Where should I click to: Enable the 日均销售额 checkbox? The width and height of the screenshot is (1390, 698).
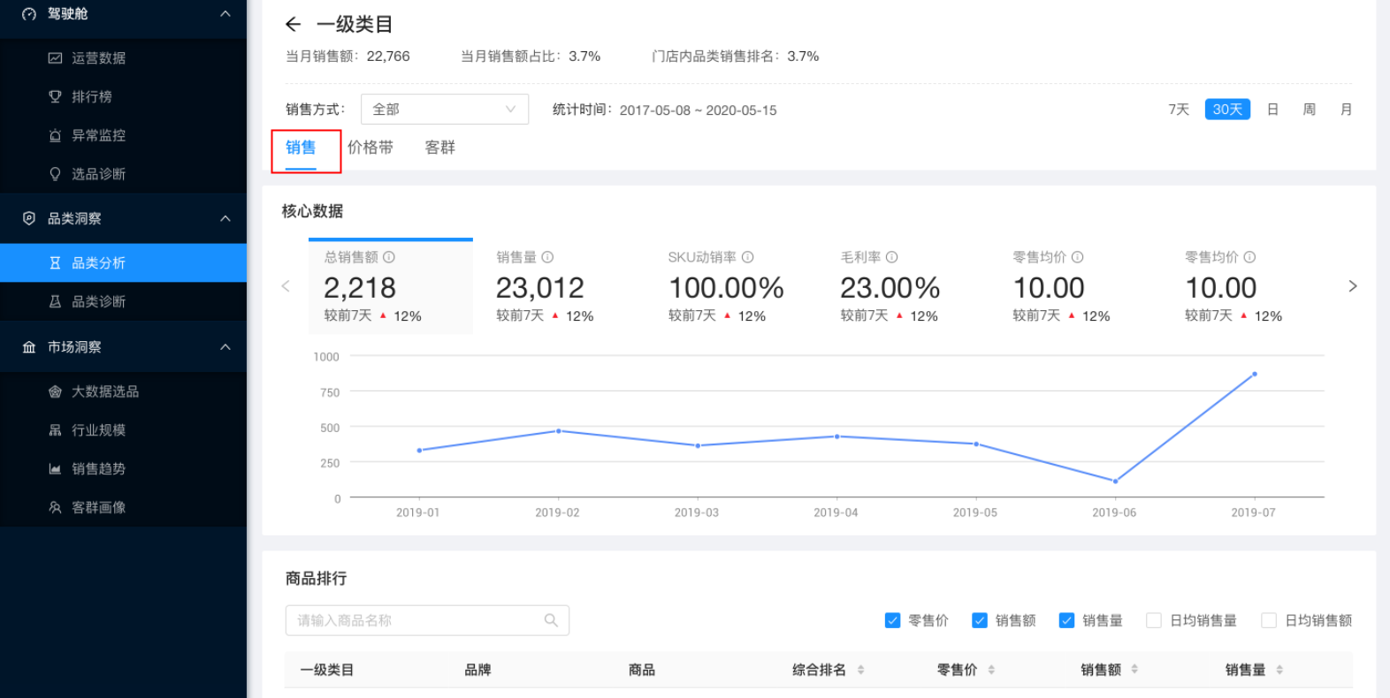(x=1268, y=620)
